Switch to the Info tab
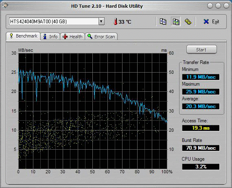 (x=50, y=36)
